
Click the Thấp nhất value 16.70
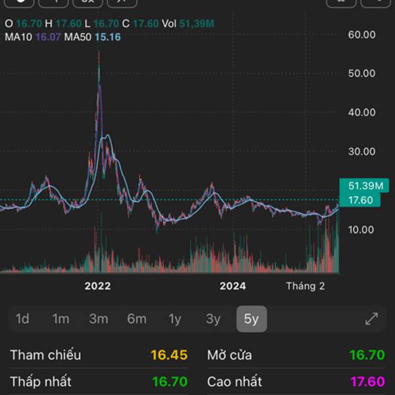pos(170,381)
